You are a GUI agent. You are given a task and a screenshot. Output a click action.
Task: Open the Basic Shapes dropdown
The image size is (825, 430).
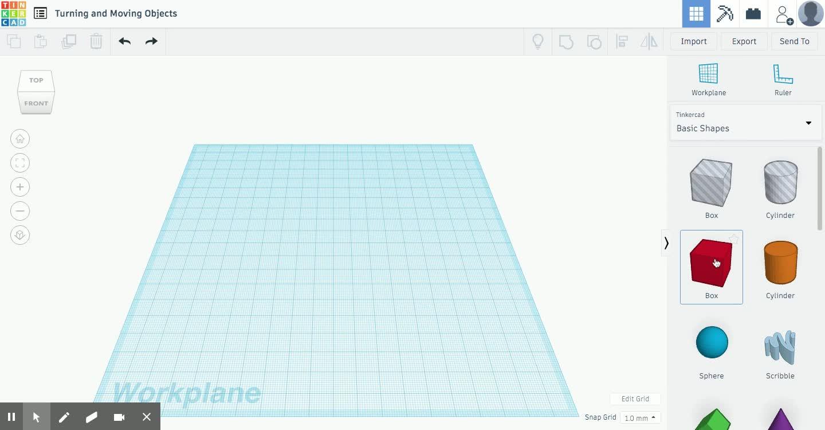(x=745, y=123)
